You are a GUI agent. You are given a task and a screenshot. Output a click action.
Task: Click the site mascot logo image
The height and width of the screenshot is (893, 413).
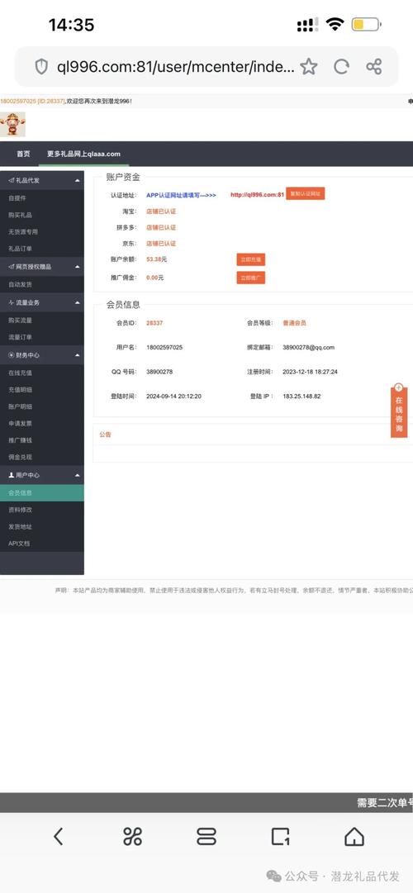(12, 124)
